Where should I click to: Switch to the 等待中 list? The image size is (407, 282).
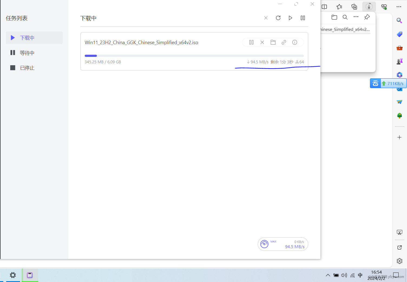click(x=34, y=53)
